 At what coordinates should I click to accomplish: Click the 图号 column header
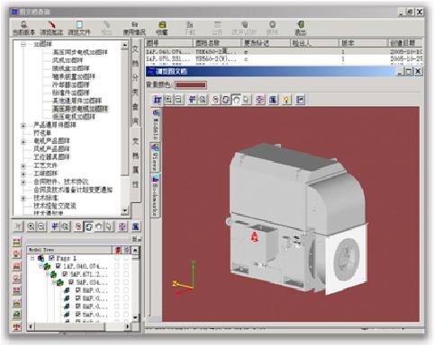coord(168,43)
